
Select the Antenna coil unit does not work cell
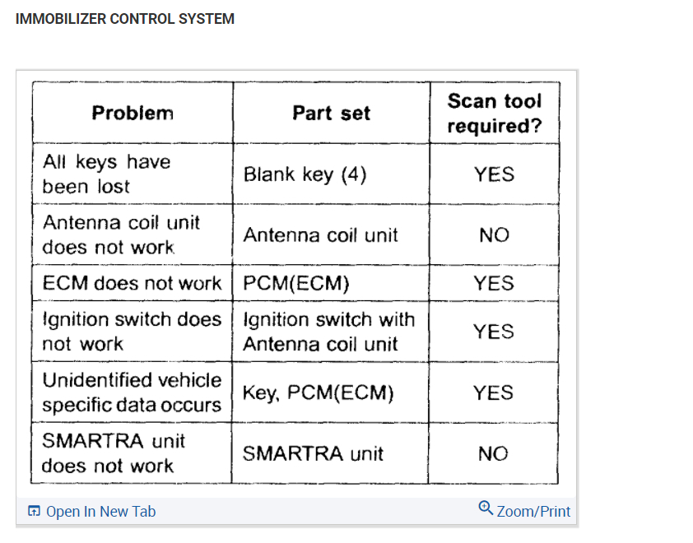coord(121,234)
